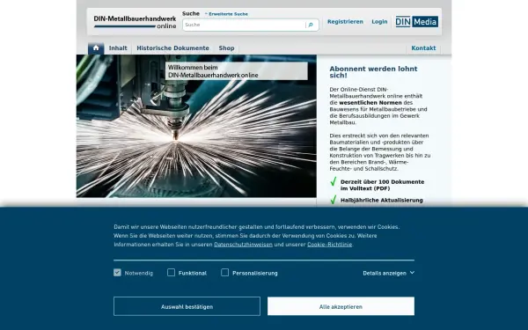Confirm selection with Auswahl bestätigen
Screen dimensions: 528x330
tap(187, 306)
